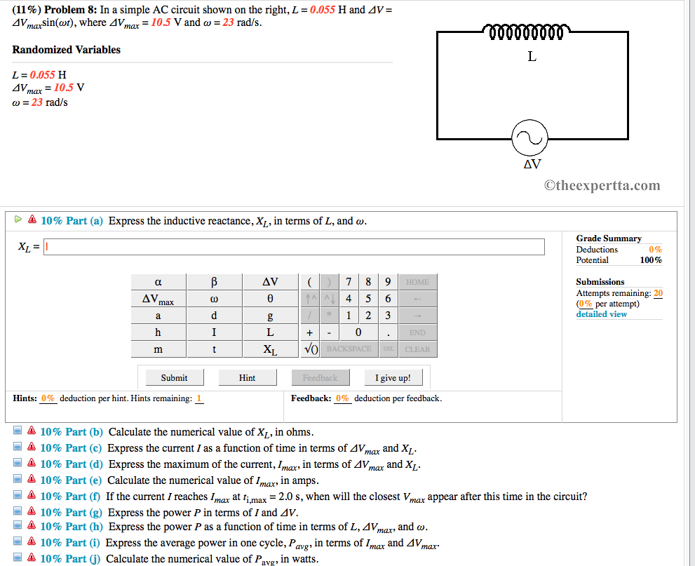Click the DEL key on the keypad
Image resolution: width=695 pixels, height=566 pixels.
coord(388,349)
